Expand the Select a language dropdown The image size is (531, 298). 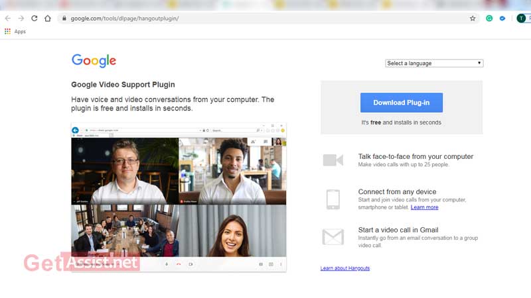point(434,64)
